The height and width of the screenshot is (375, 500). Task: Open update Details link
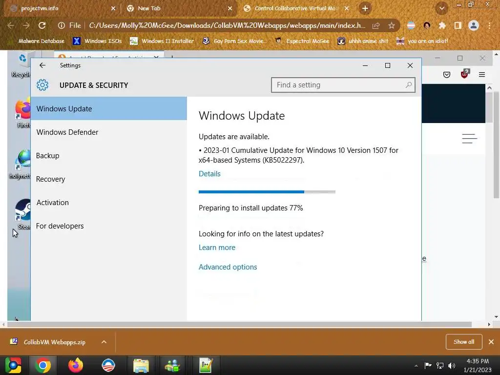[x=209, y=173]
